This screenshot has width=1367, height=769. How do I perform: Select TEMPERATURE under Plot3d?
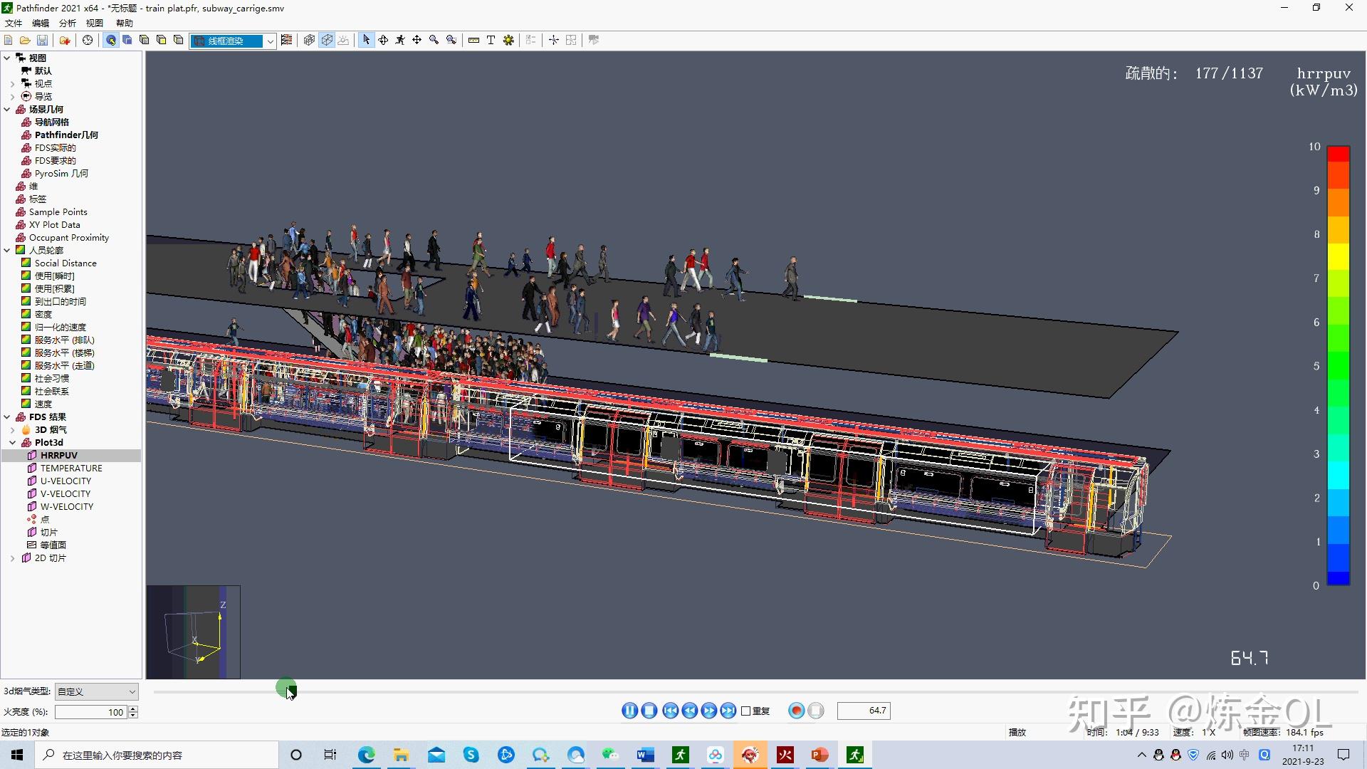(71, 468)
